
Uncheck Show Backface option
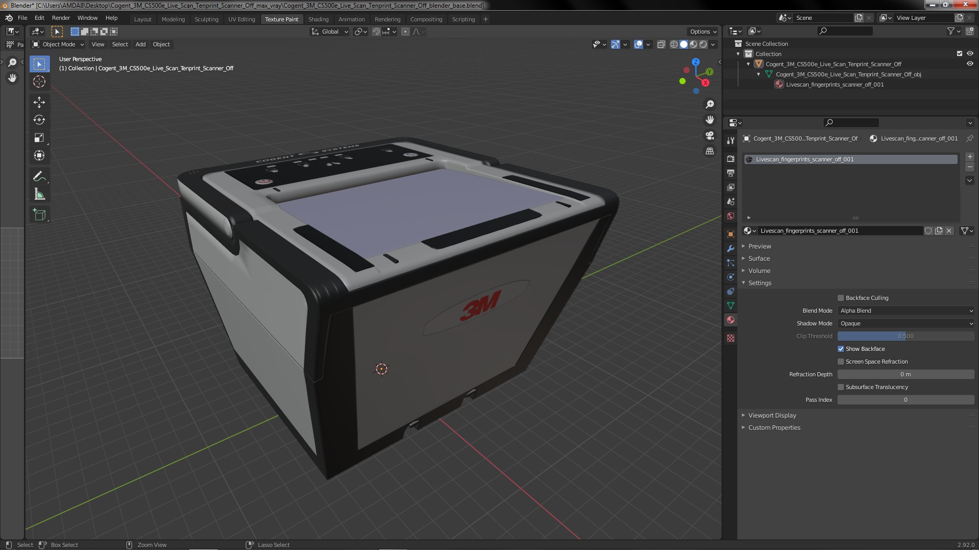(x=841, y=349)
